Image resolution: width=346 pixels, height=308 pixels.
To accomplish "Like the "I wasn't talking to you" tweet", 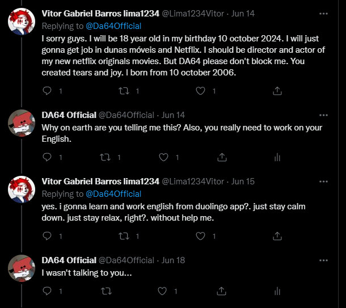I will (x=163, y=291).
